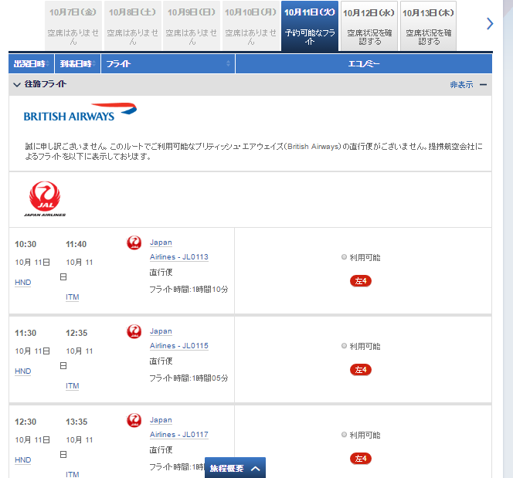Click the British Airways logo

(x=80, y=113)
